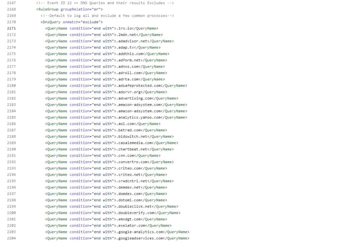Click line number 2185
The image size is (344, 242).
click(x=11, y=117)
